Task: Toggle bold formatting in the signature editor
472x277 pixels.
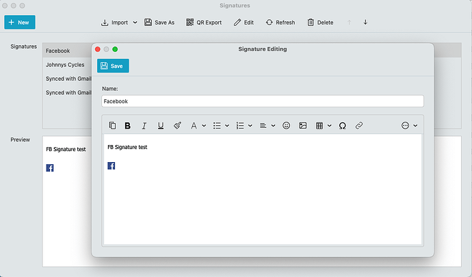Action: pyautogui.click(x=127, y=126)
